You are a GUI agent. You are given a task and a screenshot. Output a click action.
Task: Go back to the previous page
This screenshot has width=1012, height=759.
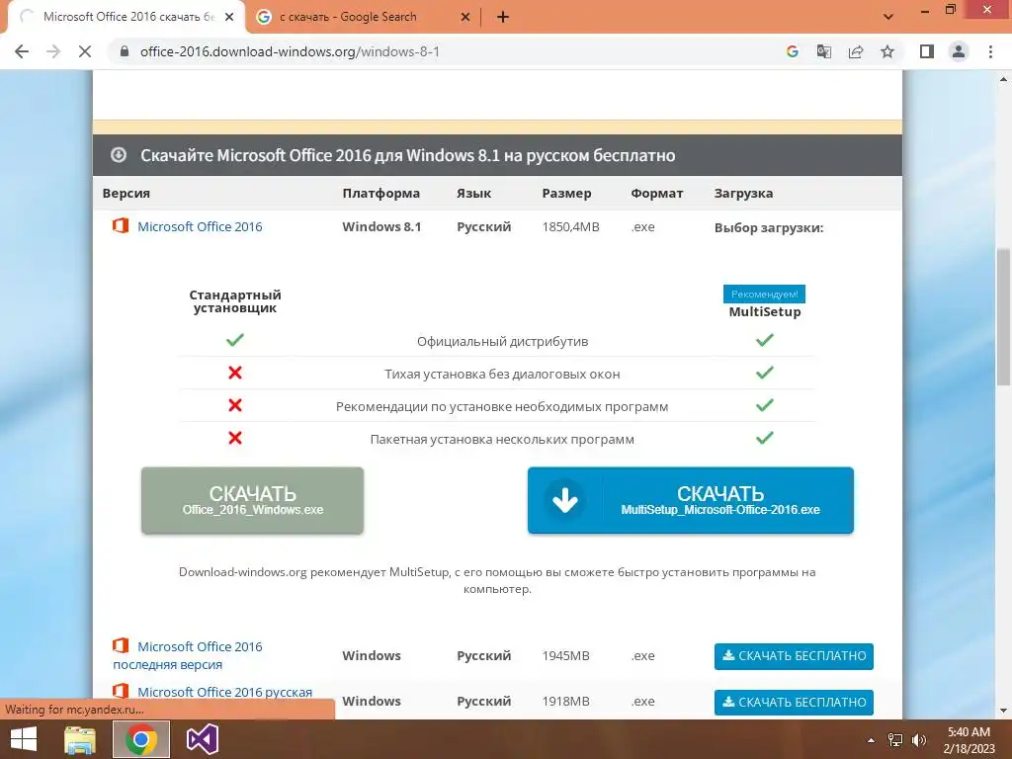pos(22,51)
